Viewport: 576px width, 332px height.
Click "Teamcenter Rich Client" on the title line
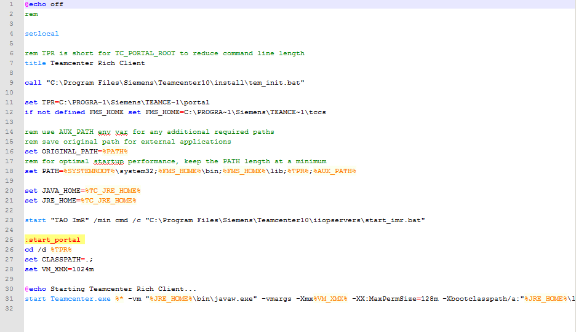tap(98, 63)
